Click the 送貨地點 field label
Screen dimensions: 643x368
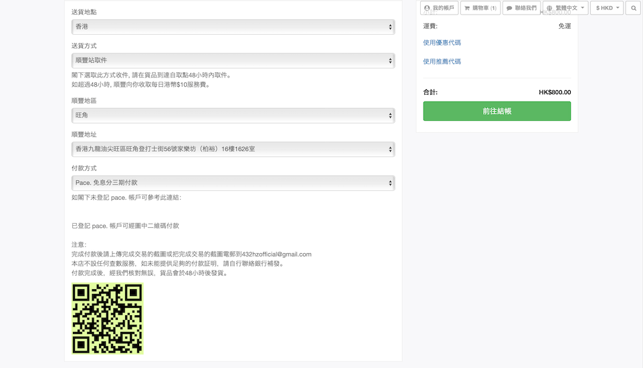84,12
